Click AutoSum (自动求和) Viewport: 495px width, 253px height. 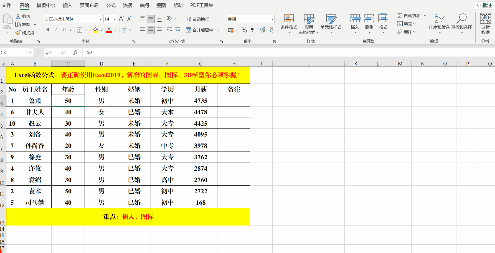tap(409, 16)
